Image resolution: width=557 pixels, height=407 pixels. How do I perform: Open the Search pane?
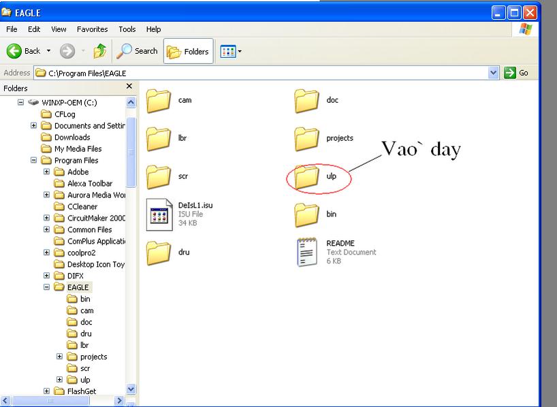(x=137, y=51)
